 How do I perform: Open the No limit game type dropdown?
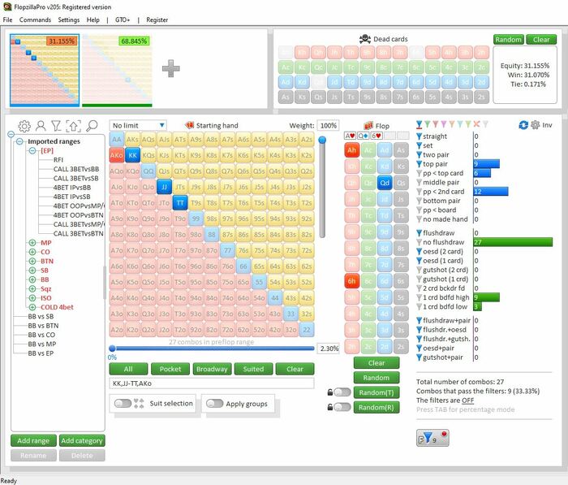[x=138, y=125]
